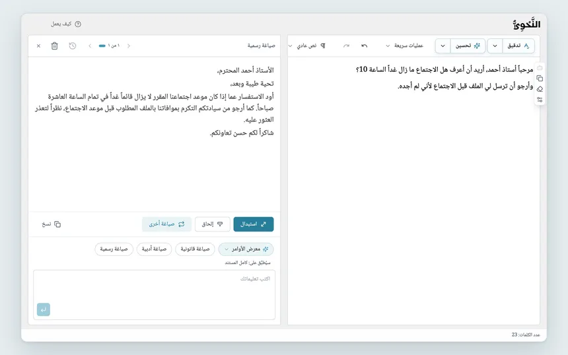Expand the عمليات سريعة quick operations menu
Image resolution: width=568 pixels, height=355 pixels.
point(404,46)
